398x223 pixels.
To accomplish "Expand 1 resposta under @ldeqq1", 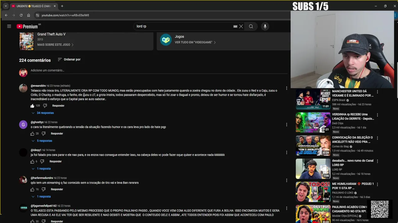I will [41, 168].
